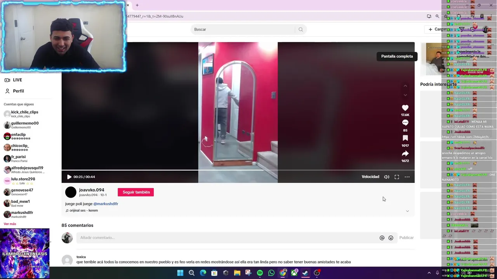Viewport: 497px width, 279px height.
Task: Open Google Chrome from the taskbar
Action: [x=283, y=273]
